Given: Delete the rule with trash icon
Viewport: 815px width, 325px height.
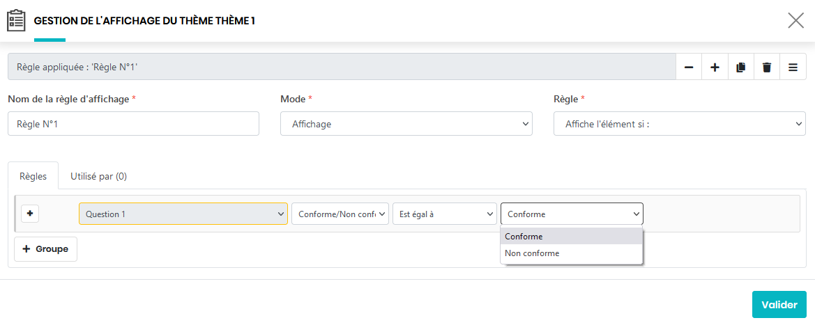Looking at the screenshot, I should [767, 68].
